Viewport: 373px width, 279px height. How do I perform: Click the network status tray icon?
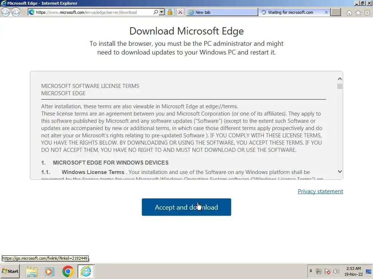(319, 271)
